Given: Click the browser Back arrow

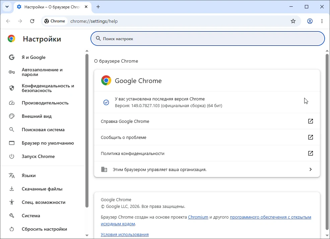Looking at the screenshot, I should (x=8, y=21).
